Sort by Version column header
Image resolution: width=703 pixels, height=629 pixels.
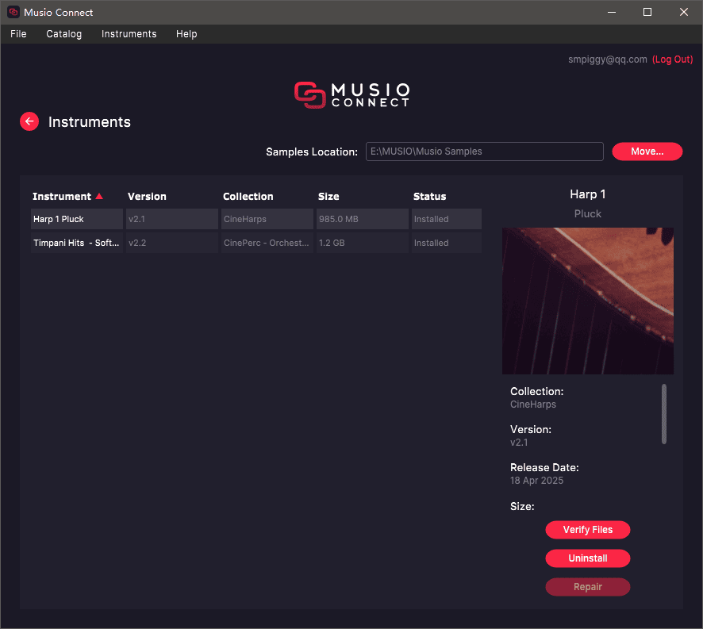(x=147, y=197)
